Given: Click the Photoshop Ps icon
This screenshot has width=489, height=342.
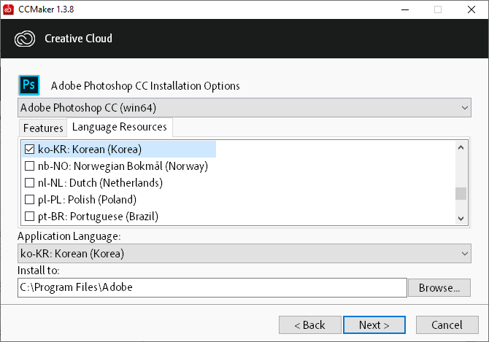Looking at the screenshot, I should click(29, 85).
